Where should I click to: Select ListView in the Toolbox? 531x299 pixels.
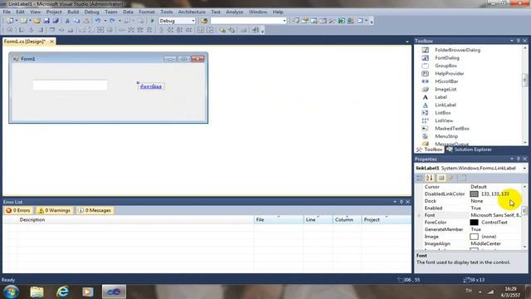tap(444, 120)
